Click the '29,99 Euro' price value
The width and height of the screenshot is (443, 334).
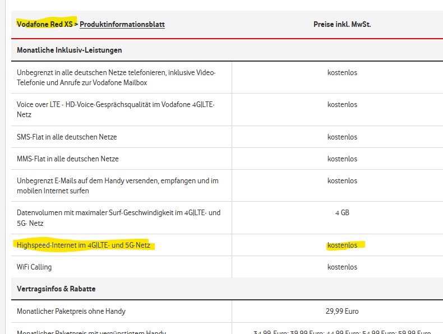342,311
